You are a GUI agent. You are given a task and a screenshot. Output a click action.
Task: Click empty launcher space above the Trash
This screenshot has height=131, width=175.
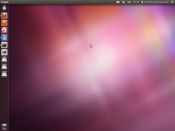pyautogui.click(x=4, y=101)
